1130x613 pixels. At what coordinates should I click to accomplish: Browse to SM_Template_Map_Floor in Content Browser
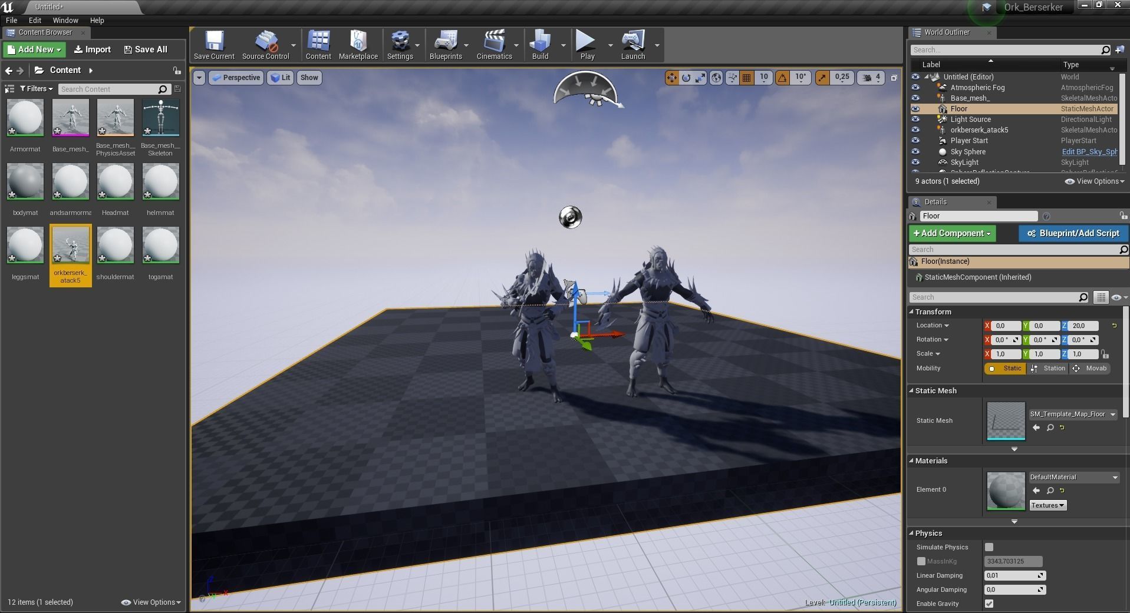tap(1050, 428)
